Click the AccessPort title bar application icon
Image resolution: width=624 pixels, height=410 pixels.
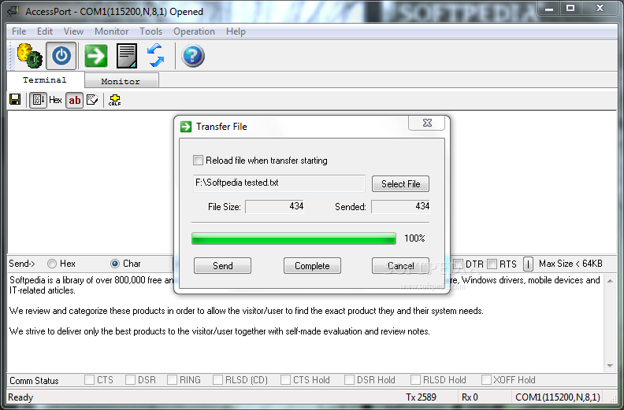[13, 11]
